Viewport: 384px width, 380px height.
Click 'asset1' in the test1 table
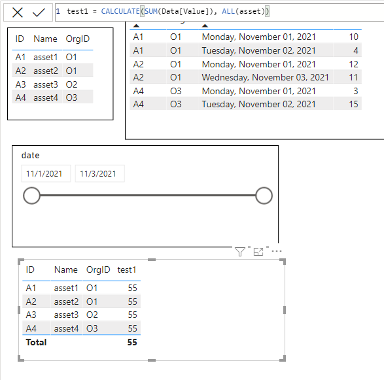coord(66,288)
